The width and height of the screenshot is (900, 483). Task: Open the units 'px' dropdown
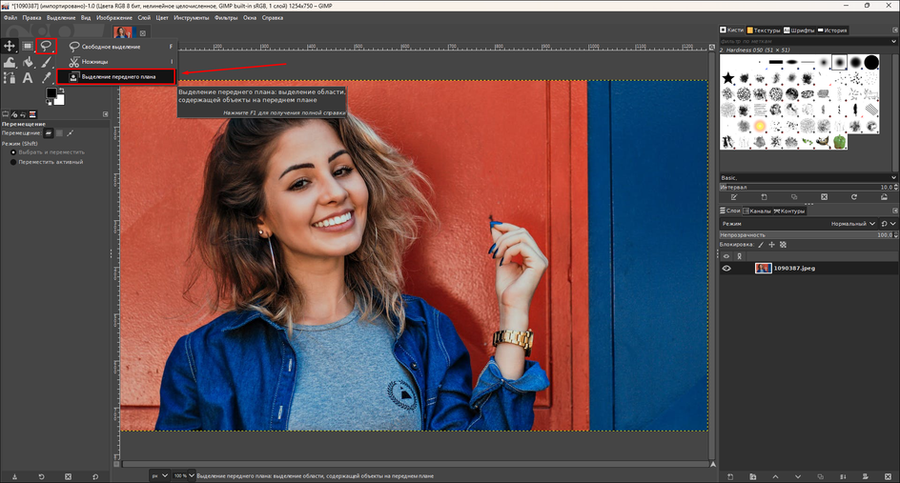pos(159,475)
